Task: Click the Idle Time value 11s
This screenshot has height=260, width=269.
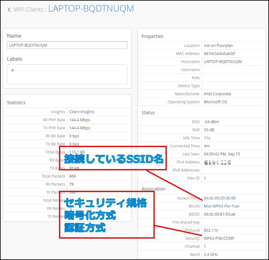Action: tap(207, 138)
